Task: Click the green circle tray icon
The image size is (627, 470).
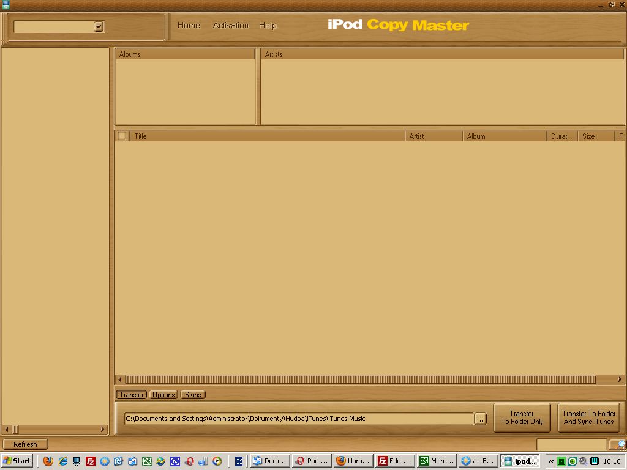Action: (573, 461)
